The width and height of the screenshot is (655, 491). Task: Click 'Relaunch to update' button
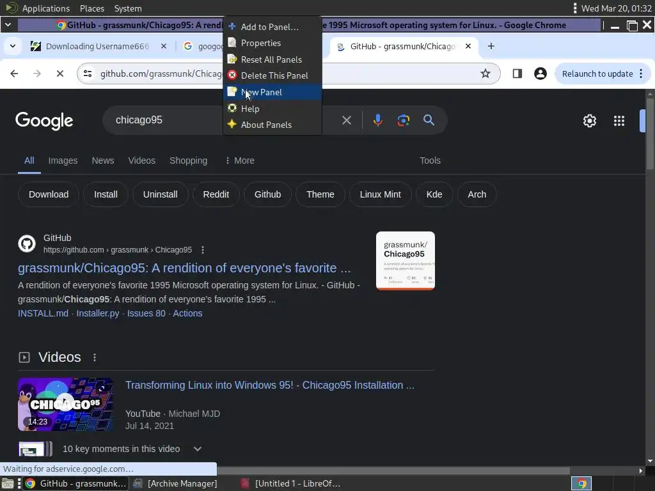point(597,74)
